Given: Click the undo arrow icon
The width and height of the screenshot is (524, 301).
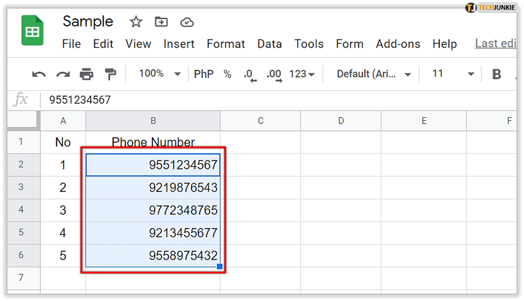Looking at the screenshot, I should point(39,74).
